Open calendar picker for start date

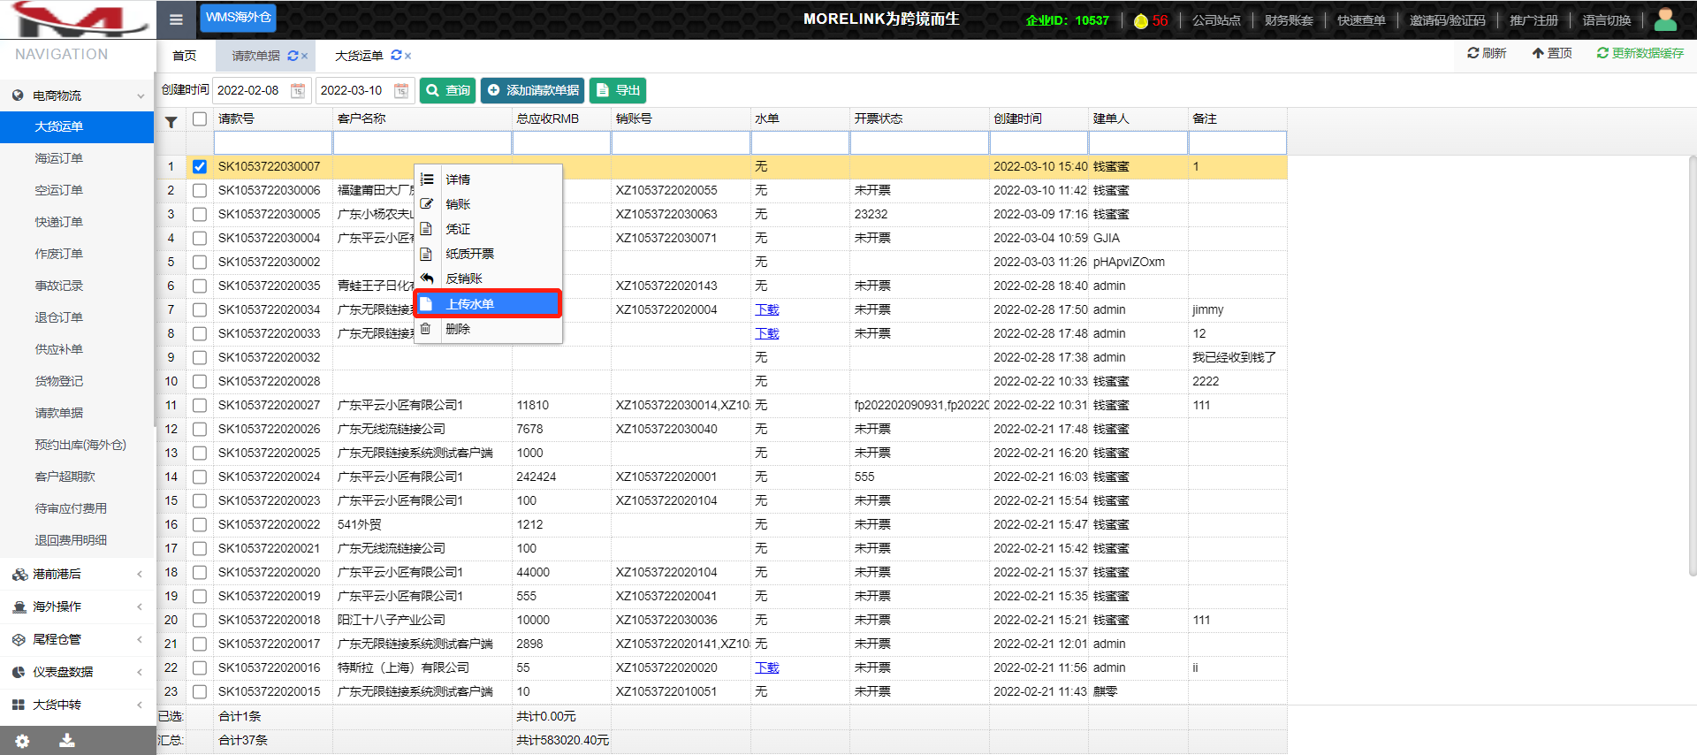pyautogui.click(x=298, y=90)
